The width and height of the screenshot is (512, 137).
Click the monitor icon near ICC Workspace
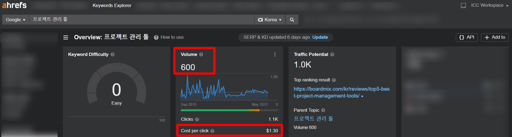coord(463,5)
